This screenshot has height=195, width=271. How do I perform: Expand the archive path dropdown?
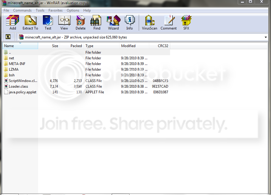[x=266, y=37]
